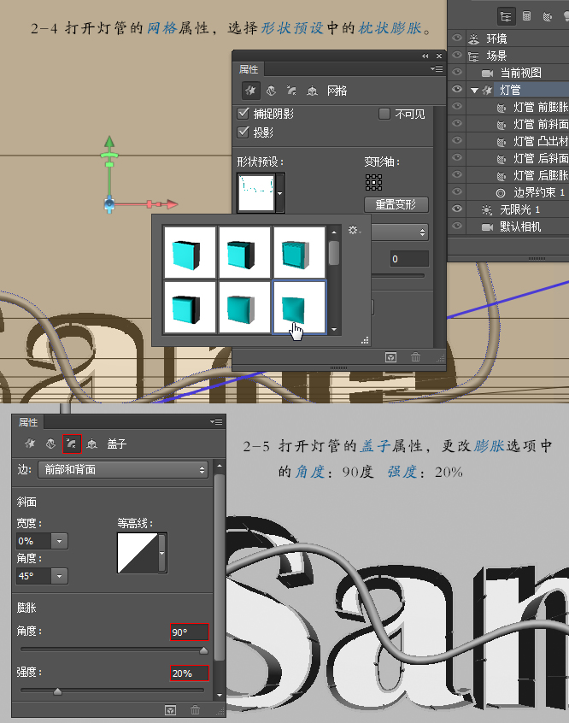
Task: Toggle the 投影 checkbox
Action: [x=243, y=132]
